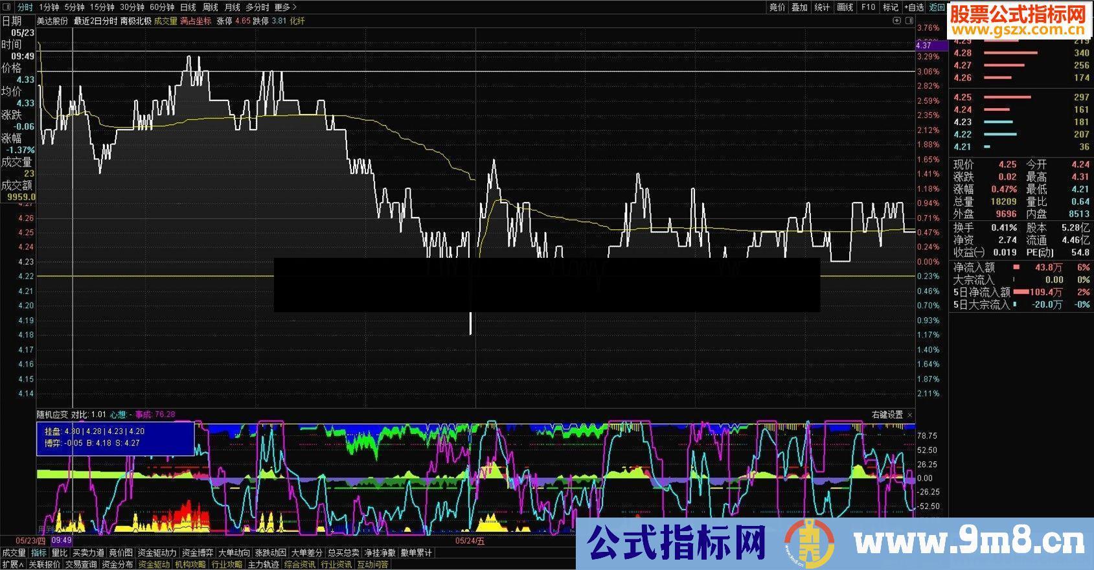Switch to the 60分钟 period
This screenshot has width=1094, height=570.
point(162,7)
